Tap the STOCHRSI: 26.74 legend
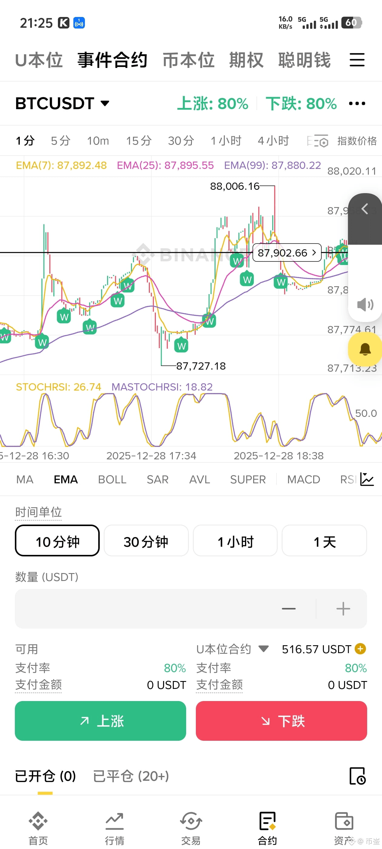 click(58, 387)
